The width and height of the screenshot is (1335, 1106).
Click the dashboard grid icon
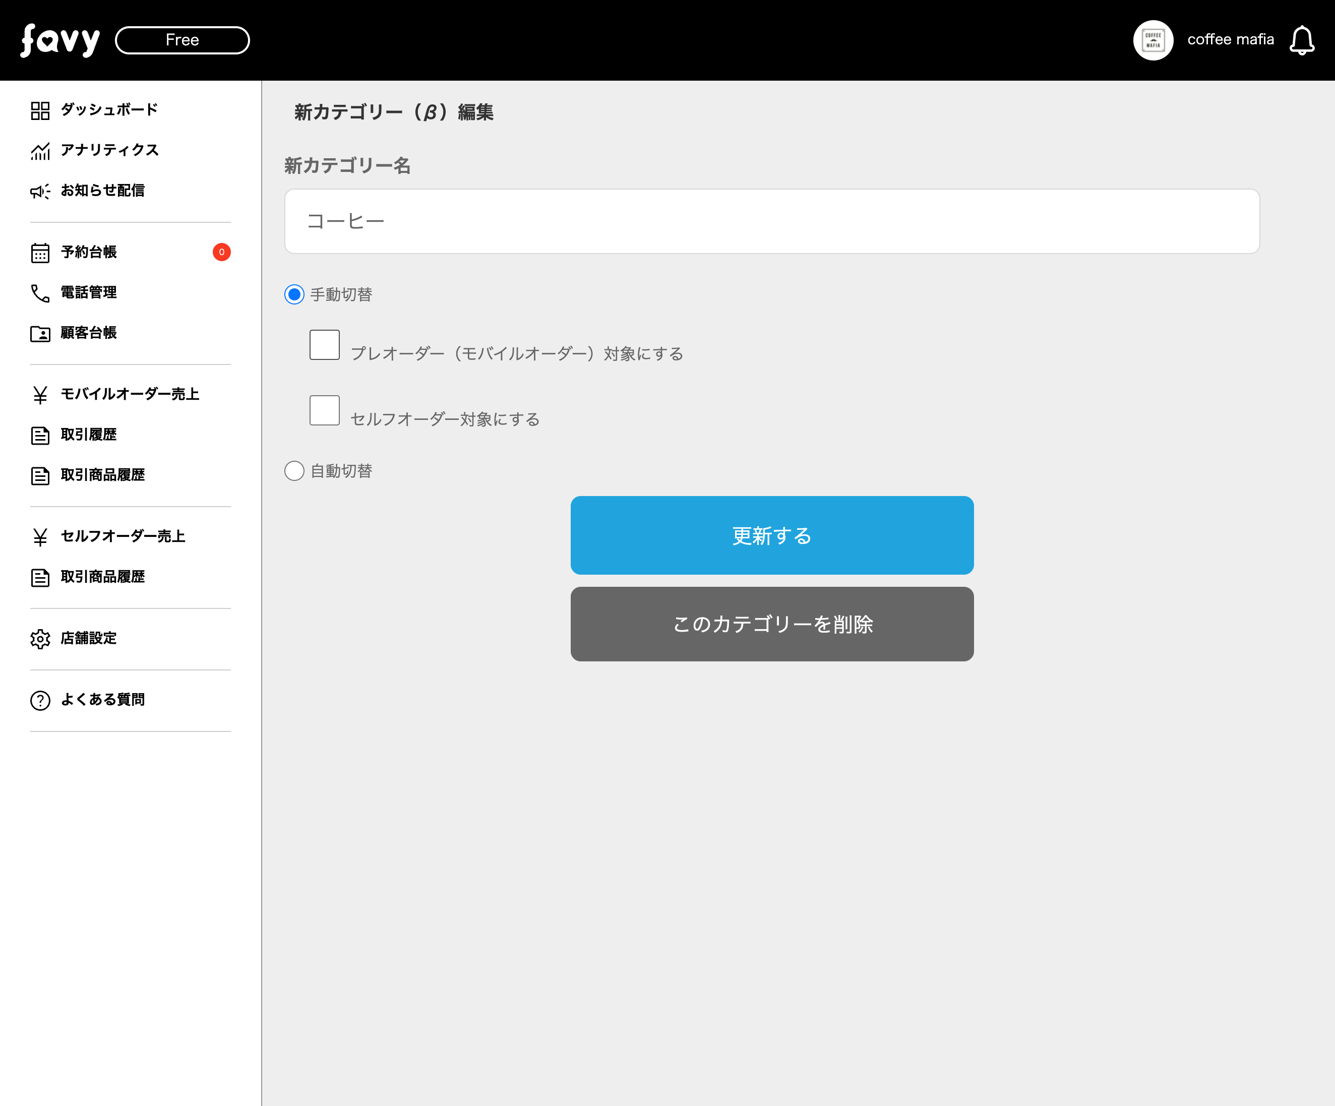(40, 110)
